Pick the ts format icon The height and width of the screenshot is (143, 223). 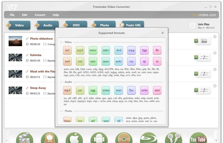[157, 61]
